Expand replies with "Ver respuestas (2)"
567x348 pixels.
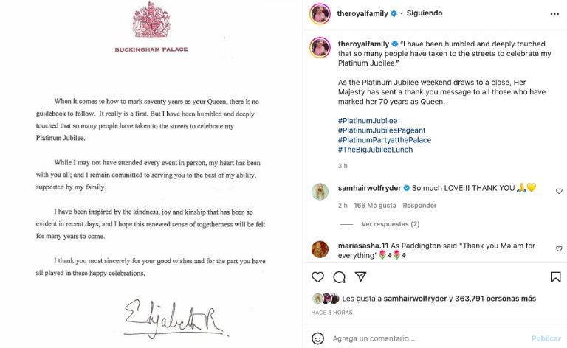[x=390, y=224]
